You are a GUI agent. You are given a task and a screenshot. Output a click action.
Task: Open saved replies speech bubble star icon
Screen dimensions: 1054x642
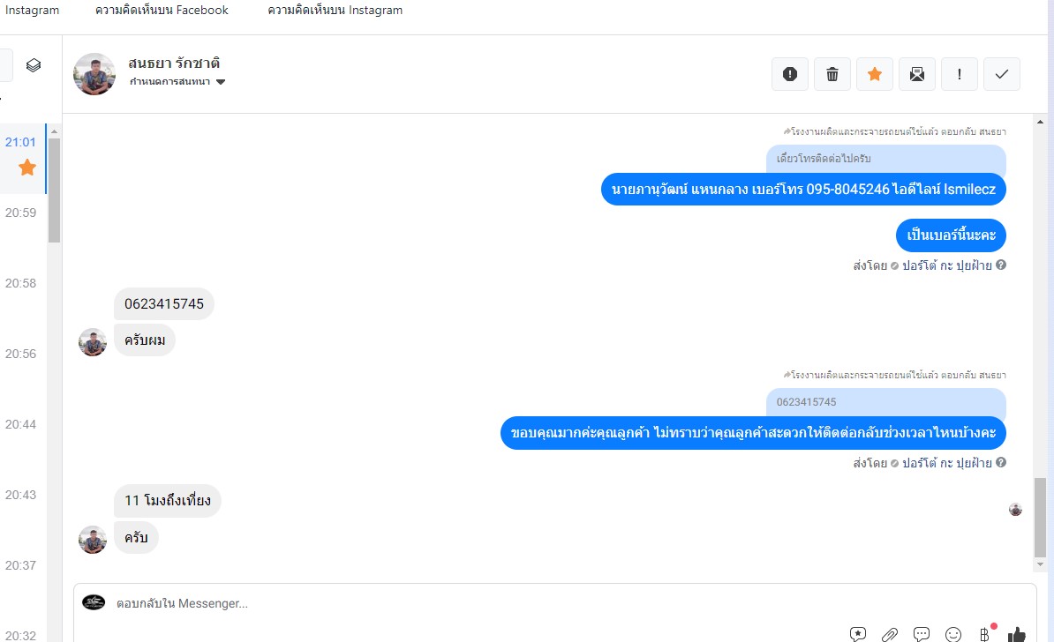pyautogui.click(x=858, y=634)
